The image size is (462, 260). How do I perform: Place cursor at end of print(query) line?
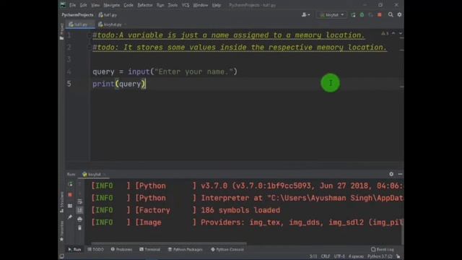pyautogui.click(x=146, y=84)
